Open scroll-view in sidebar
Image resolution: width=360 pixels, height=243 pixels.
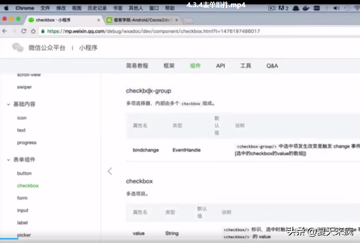pos(29,75)
